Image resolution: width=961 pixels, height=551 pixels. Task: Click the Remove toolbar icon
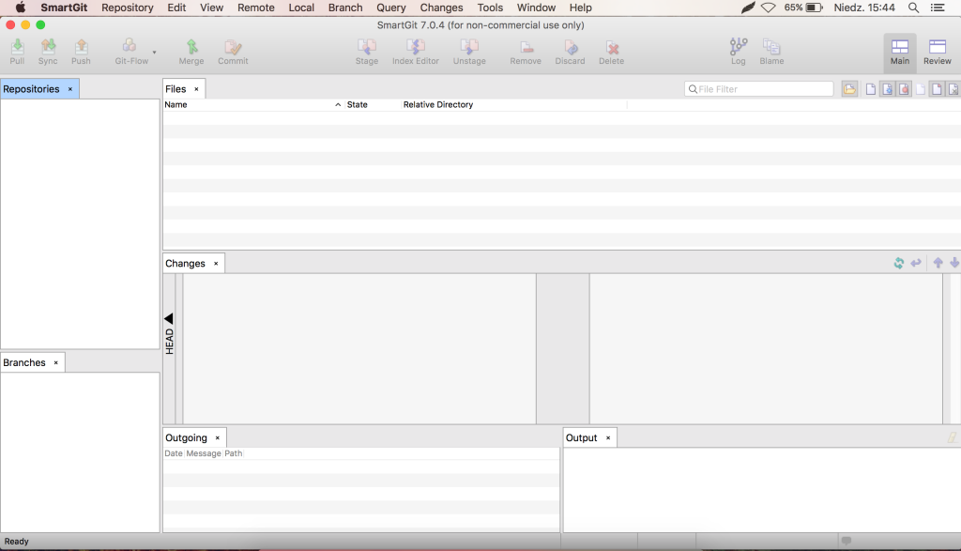coord(526,52)
